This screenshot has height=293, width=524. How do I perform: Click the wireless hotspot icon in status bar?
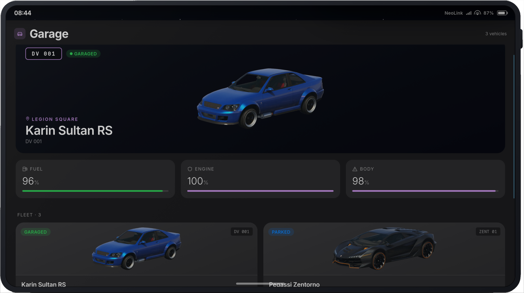[x=478, y=13]
